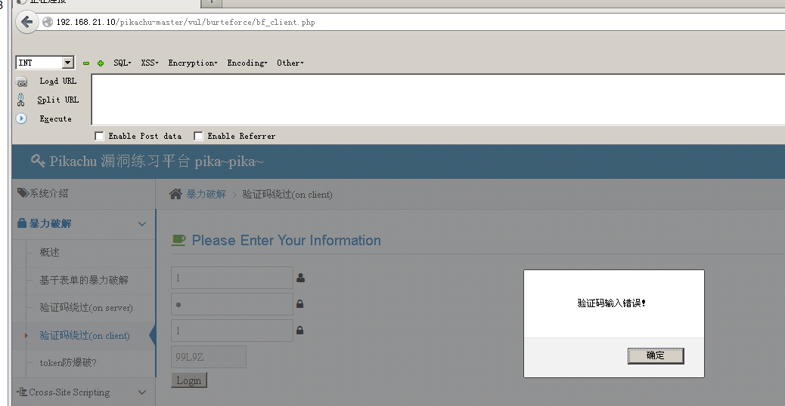Image resolution: width=785 pixels, height=406 pixels.
Task: Click the tag icon beside 系统介绍
Action: point(23,192)
